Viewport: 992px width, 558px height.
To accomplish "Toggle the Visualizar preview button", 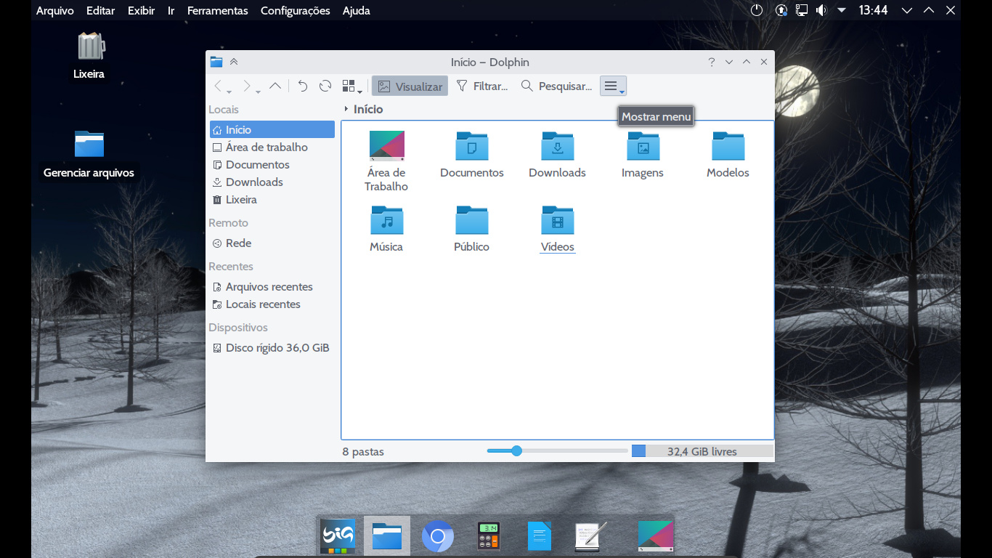I will (x=410, y=86).
